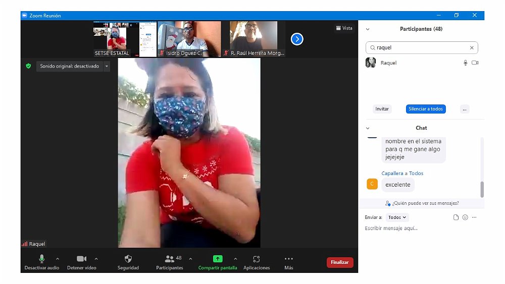Mute microphone with Desactivar audio
This screenshot has width=505, height=284.
point(41,259)
